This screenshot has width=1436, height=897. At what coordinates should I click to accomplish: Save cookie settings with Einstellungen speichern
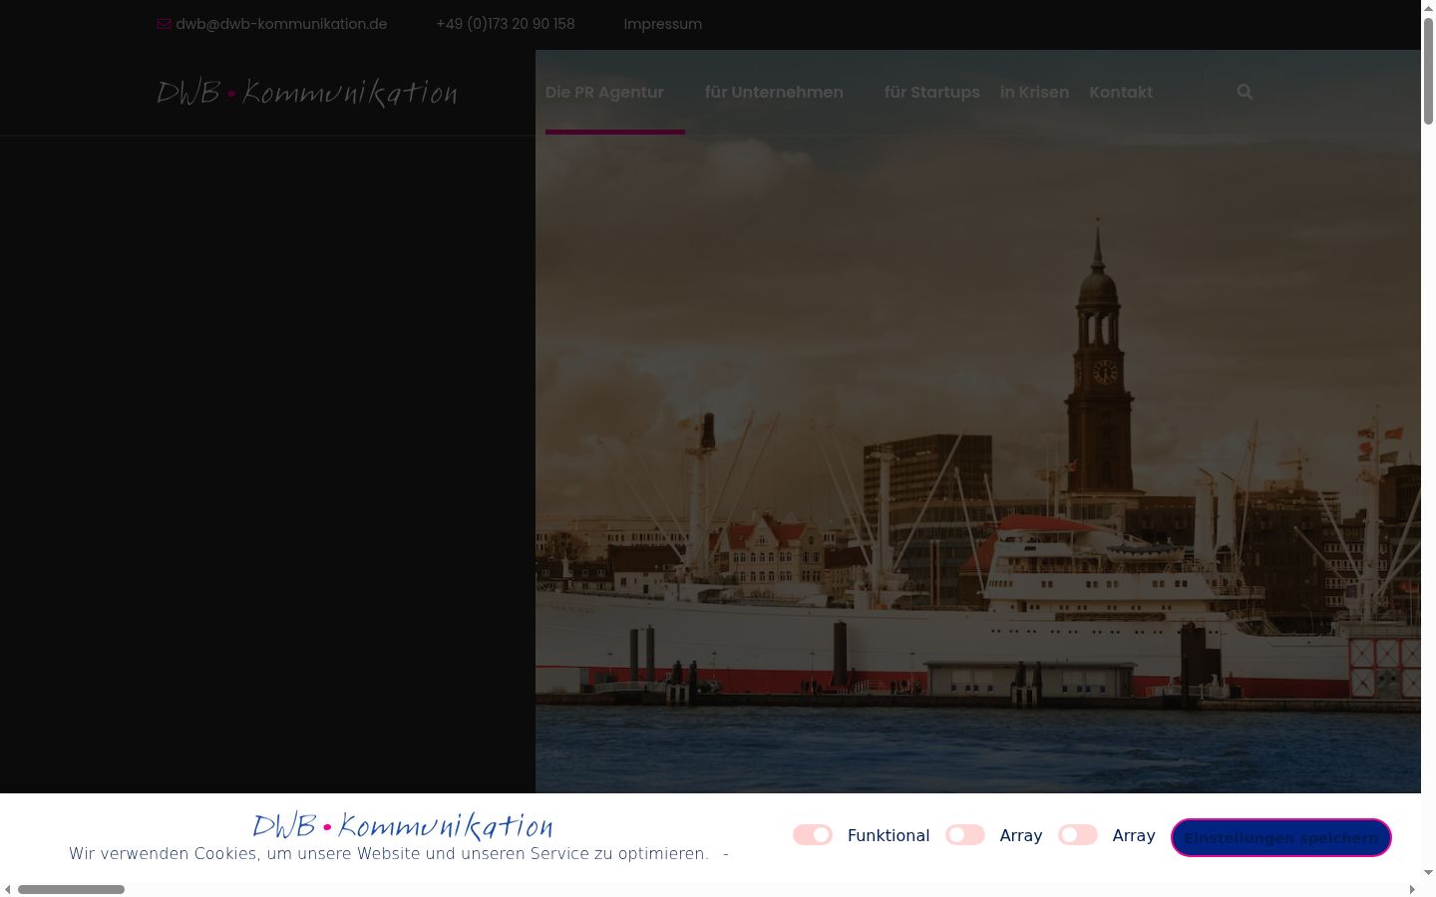pyautogui.click(x=1281, y=837)
